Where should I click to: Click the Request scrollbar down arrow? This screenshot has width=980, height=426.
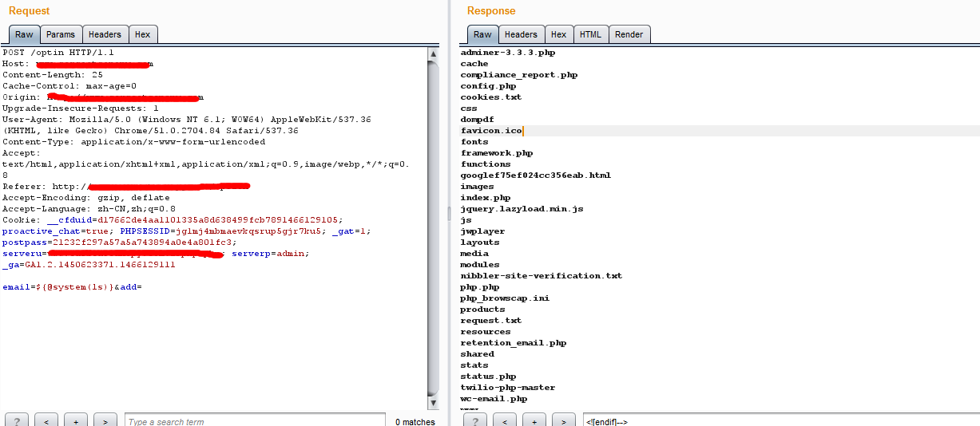[434, 403]
